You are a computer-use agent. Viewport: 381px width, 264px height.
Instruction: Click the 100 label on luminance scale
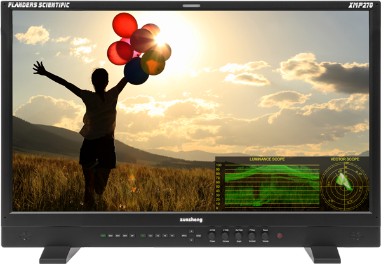pos(218,165)
